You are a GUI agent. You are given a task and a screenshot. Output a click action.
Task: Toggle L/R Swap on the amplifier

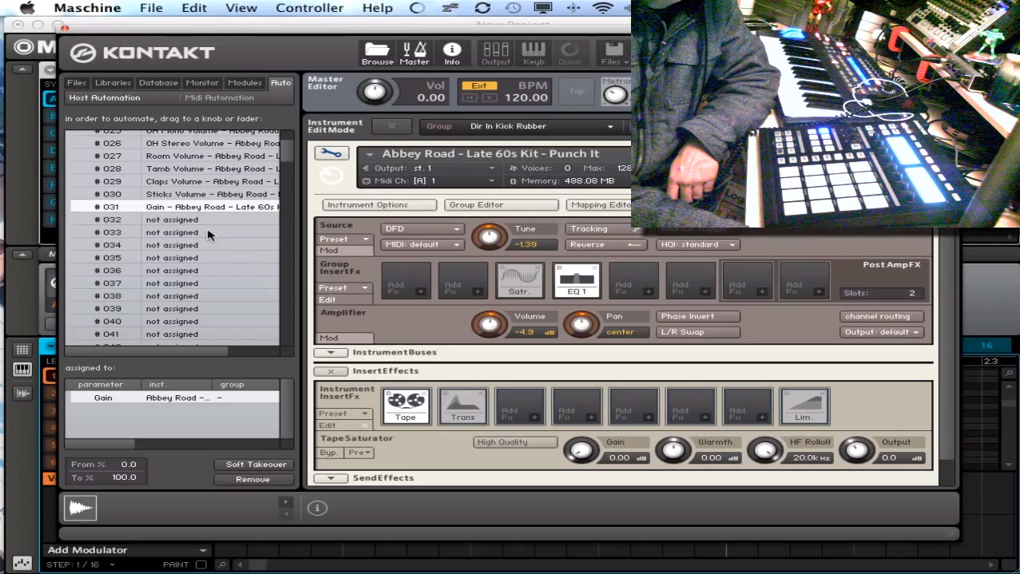(x=698, y=332)
